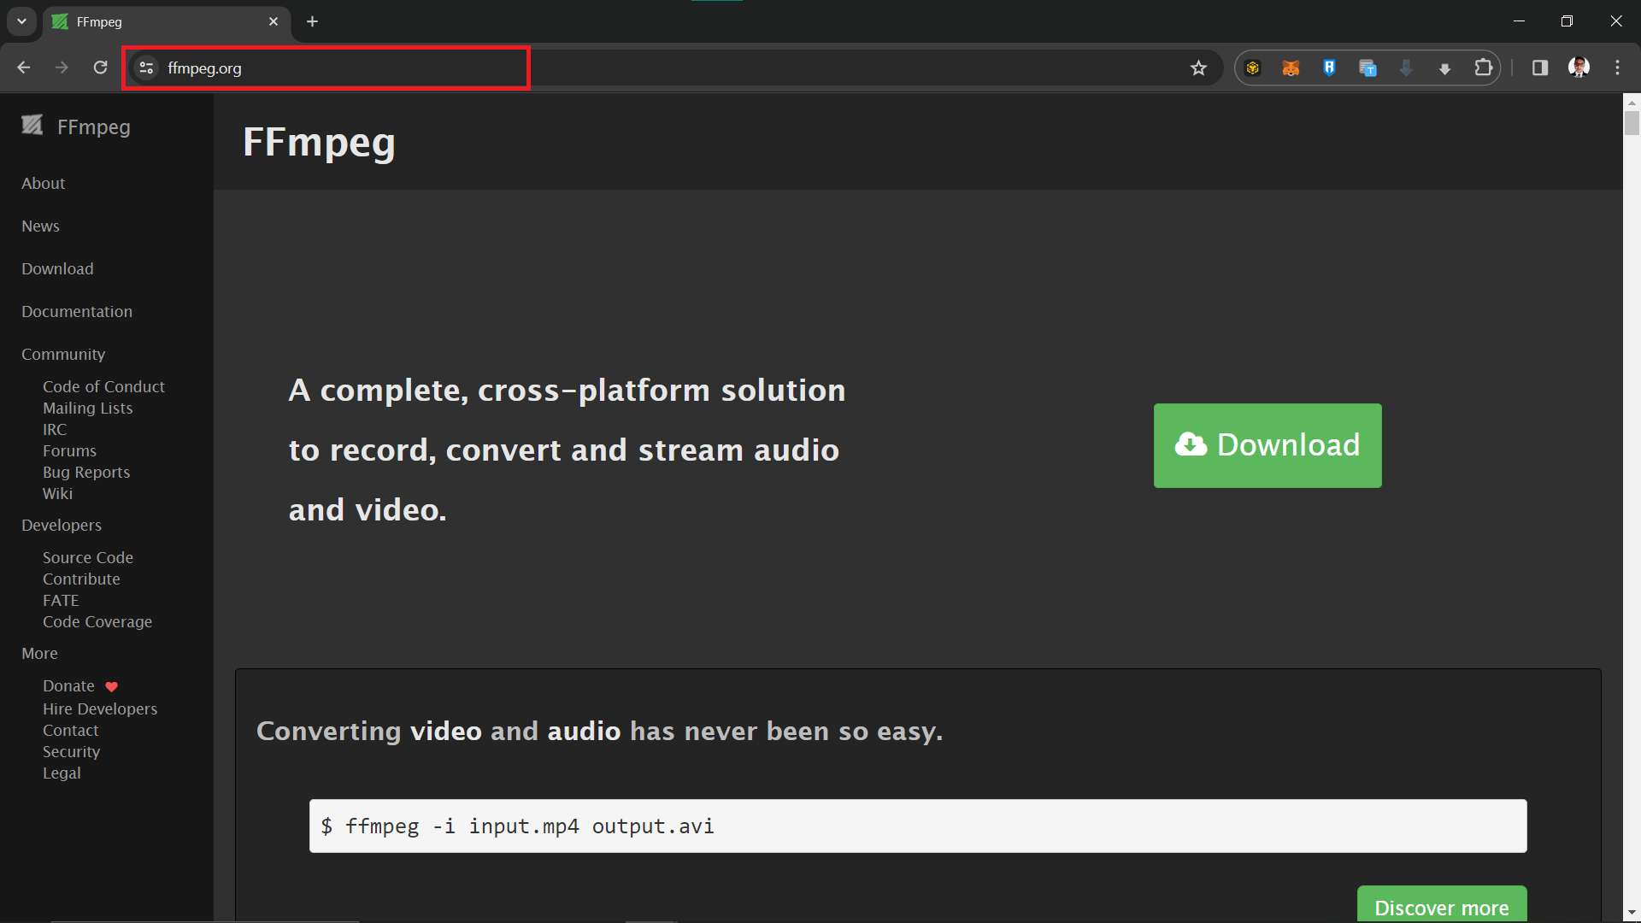
Task: Click the bookmark star icon
Action: [x=1198, y=68]
